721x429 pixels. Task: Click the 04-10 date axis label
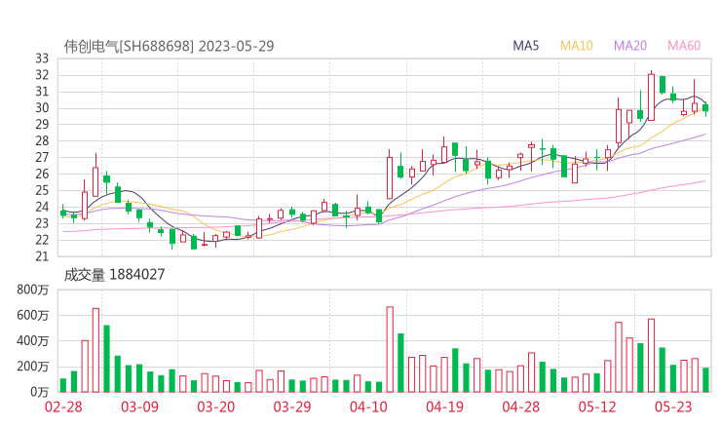[368, 407]
